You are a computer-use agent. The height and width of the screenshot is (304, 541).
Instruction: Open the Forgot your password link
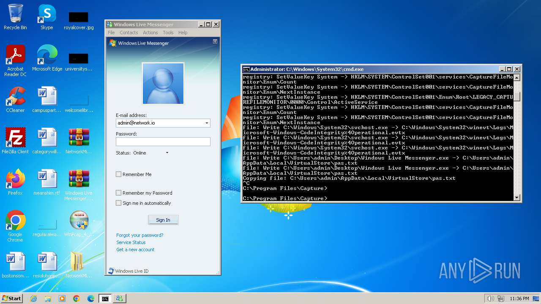[140, 235]
